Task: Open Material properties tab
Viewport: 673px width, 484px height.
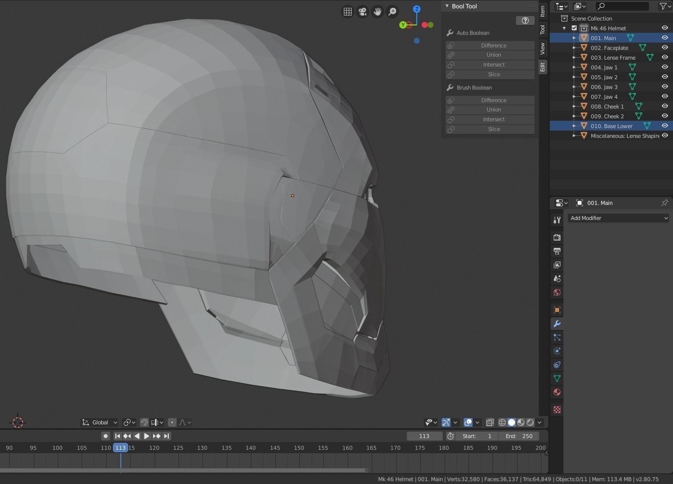Action: [x=557, y=392]
